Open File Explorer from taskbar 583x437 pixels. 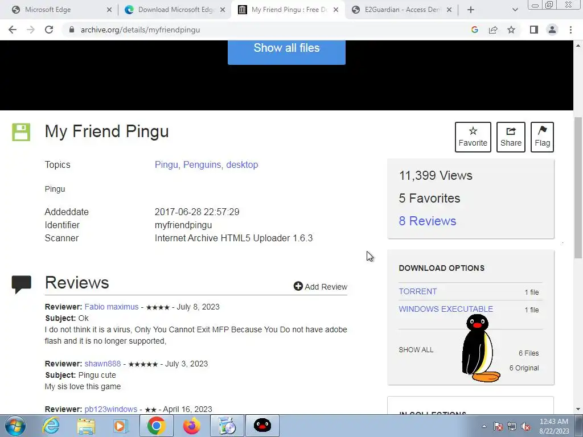[86, 426]
